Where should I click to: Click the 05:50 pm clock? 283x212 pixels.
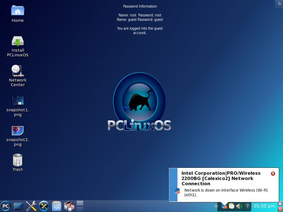264,206
